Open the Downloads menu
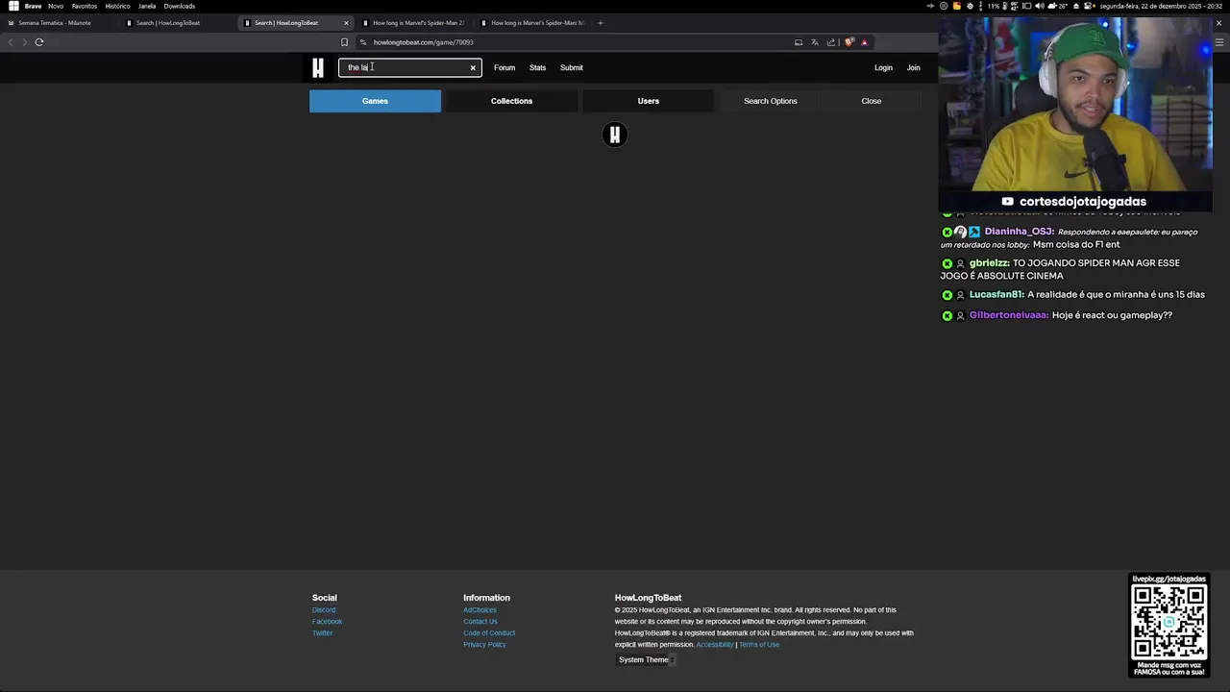The width and height of the screenshot is (1230, 692). pyautogui.click(x=180, y=6)
